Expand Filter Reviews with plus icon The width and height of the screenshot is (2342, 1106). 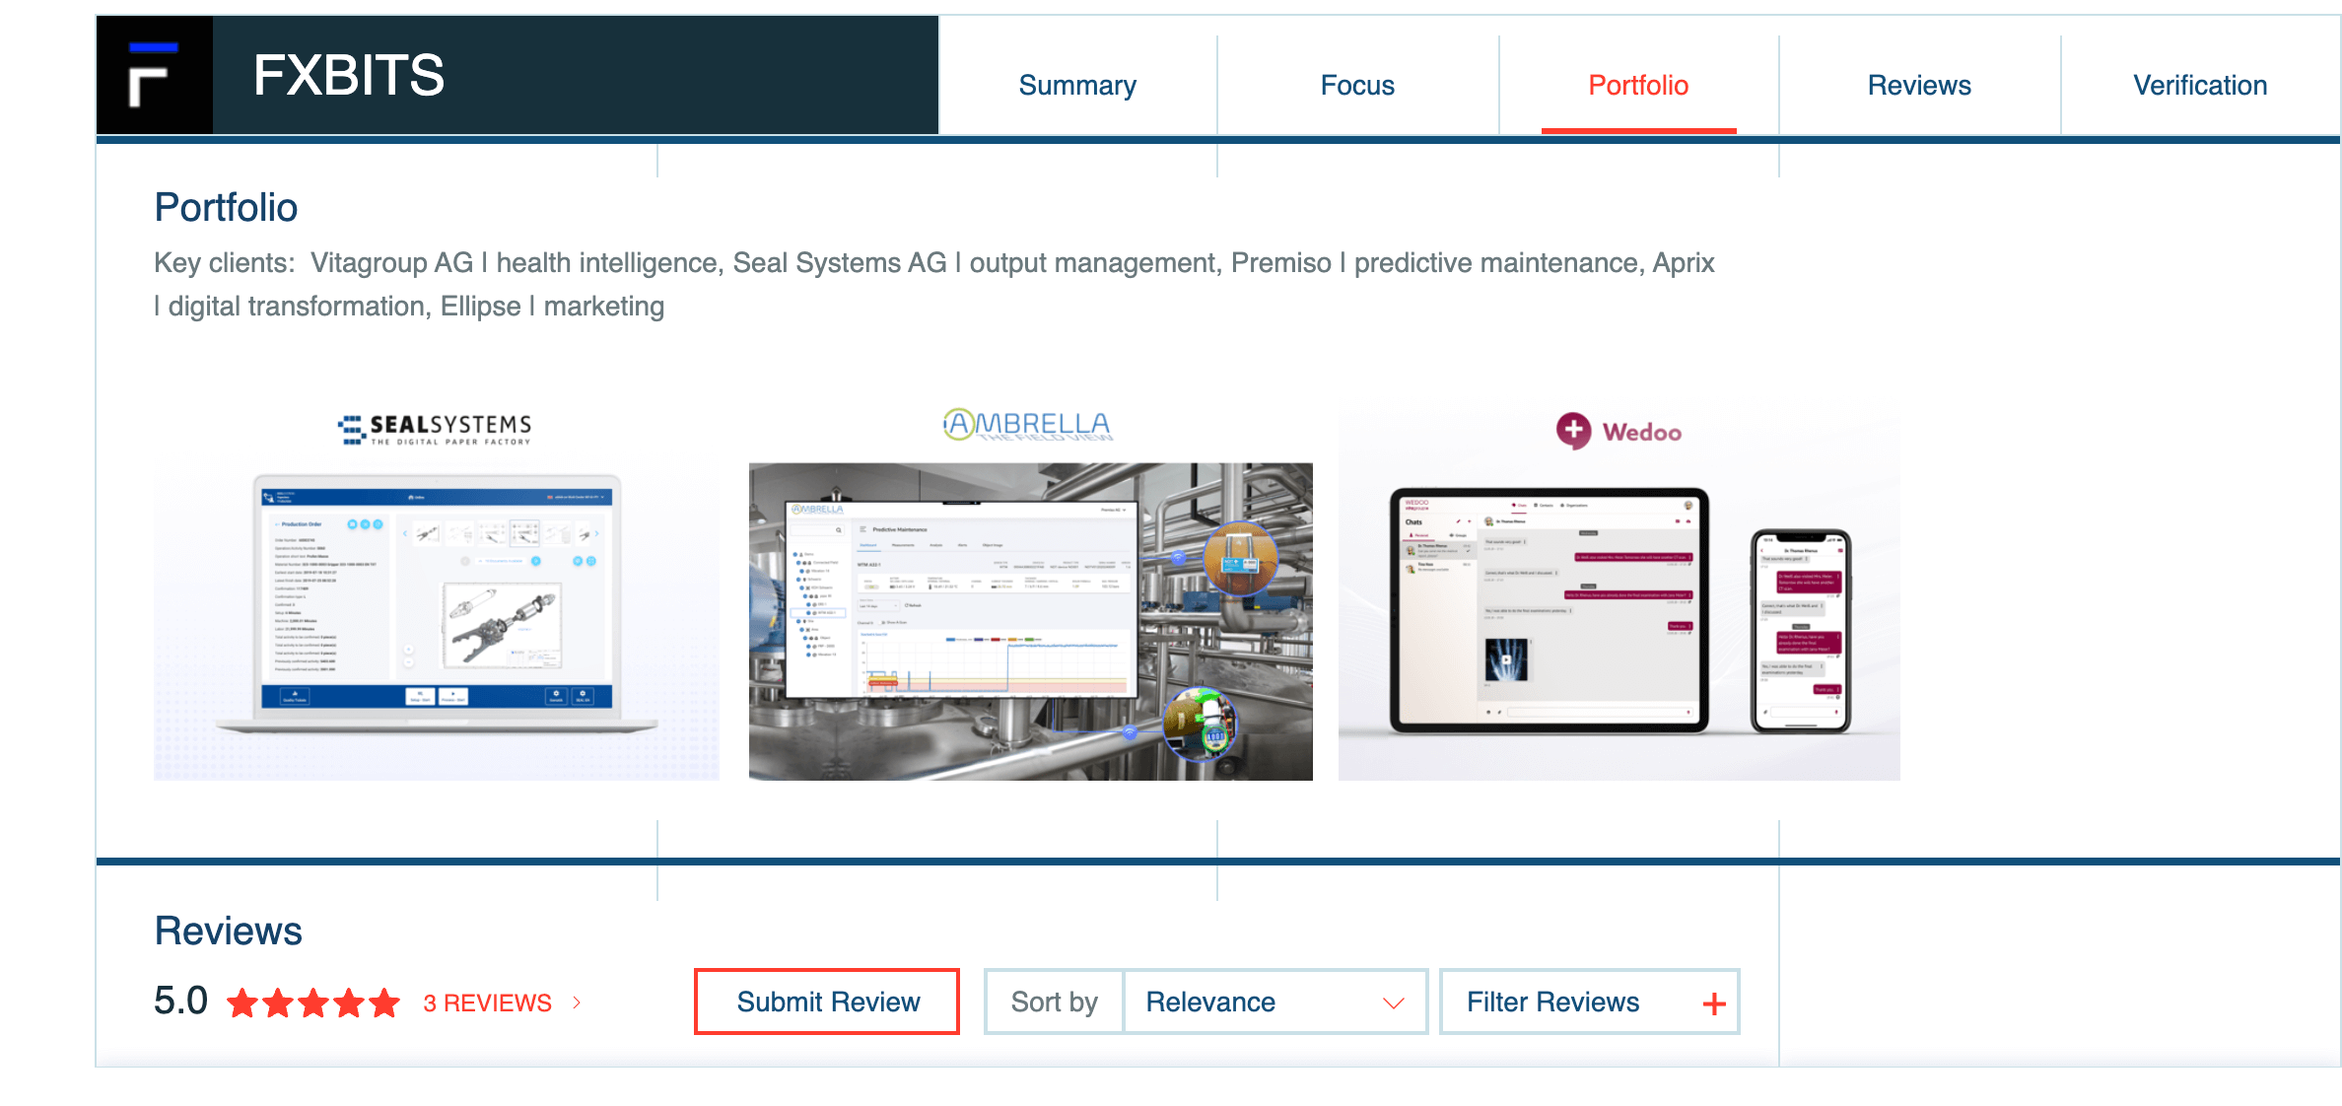coord(1714,1003)
